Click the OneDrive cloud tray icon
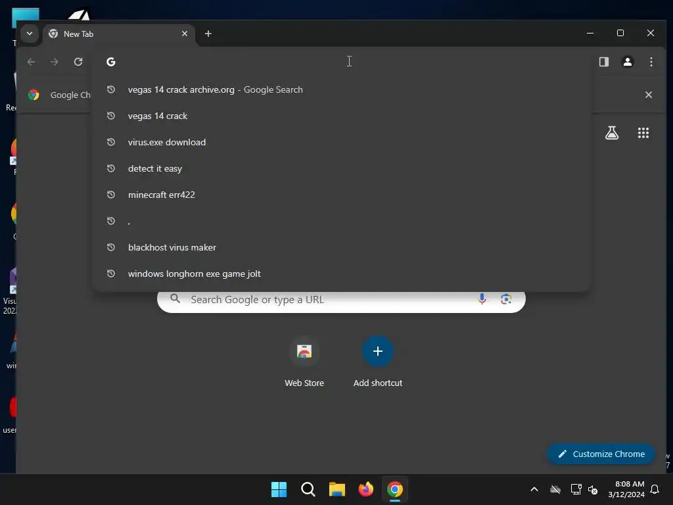673x505 pixels. click(555, 489)
